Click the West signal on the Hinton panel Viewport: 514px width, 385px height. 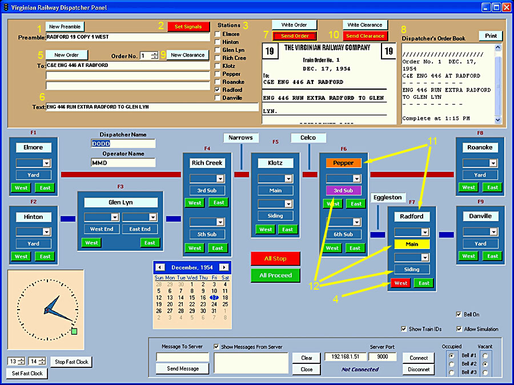(x=21, y=256)
